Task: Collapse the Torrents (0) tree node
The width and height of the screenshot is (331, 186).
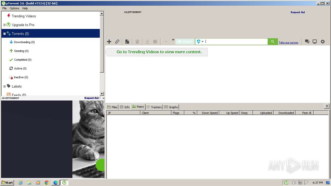Action: click(4, 34)
